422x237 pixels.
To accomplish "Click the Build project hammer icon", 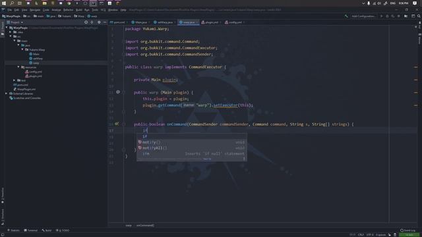I will pyautogui.click(x=346, y=16).
